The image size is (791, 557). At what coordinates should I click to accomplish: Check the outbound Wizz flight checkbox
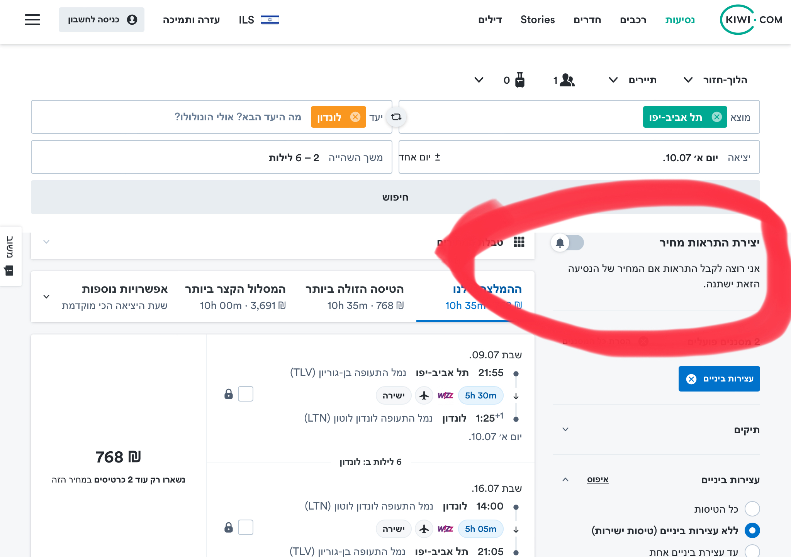[246, 394]
